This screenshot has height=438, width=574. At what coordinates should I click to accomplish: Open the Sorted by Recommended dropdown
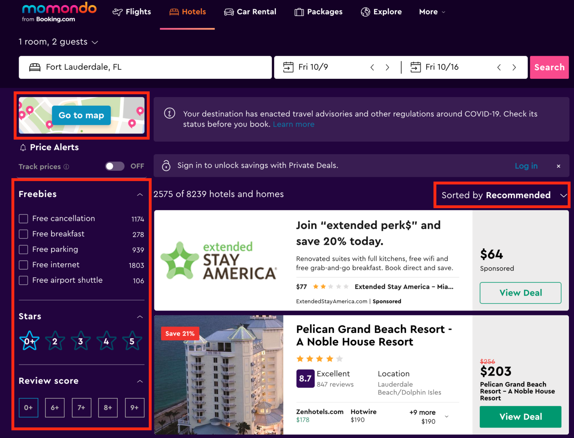[x=502, y=195]
